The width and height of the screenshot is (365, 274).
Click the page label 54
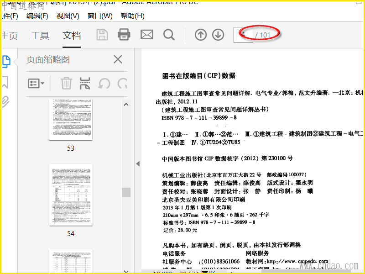[x=71, y=234]
